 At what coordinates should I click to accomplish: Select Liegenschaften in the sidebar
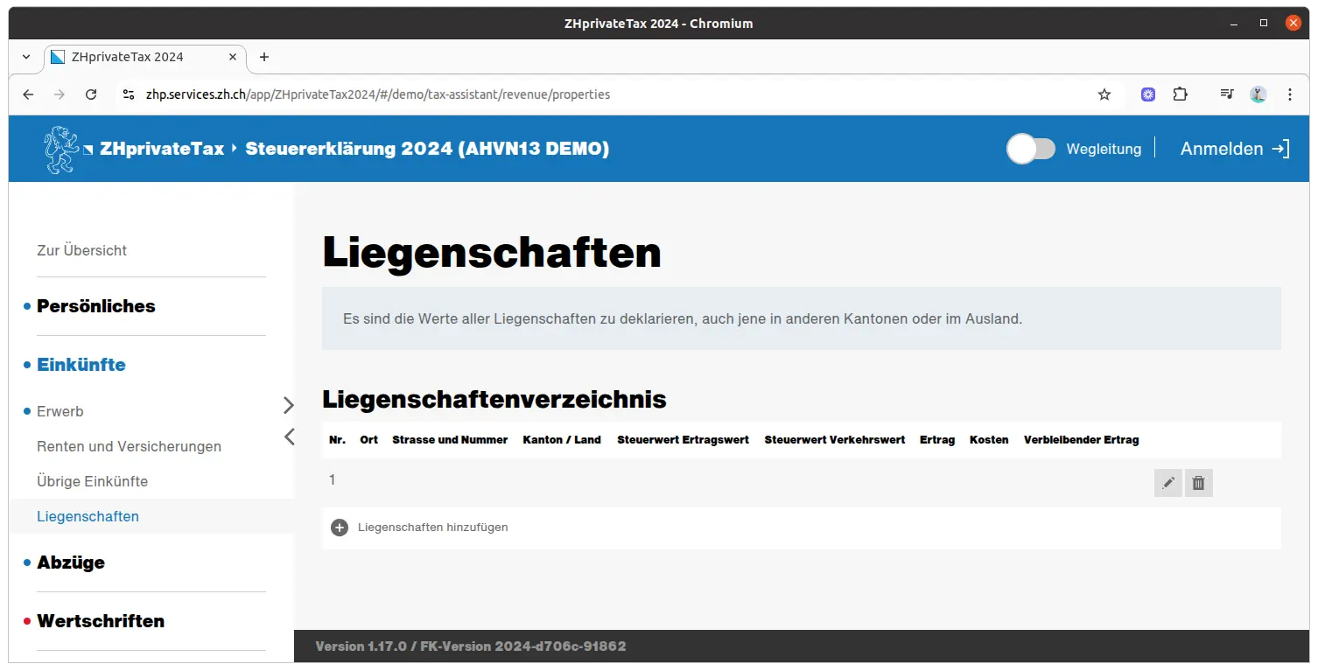click(88, 516)
